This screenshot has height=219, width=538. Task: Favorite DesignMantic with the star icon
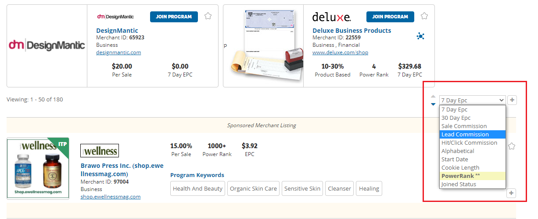(208, 16)
